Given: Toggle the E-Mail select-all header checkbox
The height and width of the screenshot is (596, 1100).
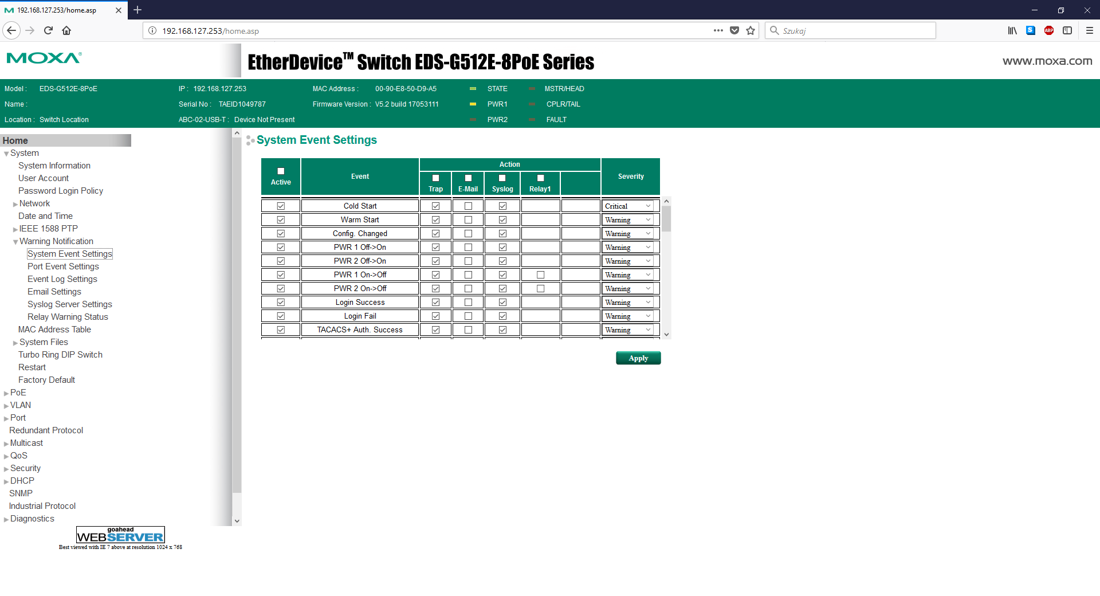Looking at the screenshot, I should 468,178.
